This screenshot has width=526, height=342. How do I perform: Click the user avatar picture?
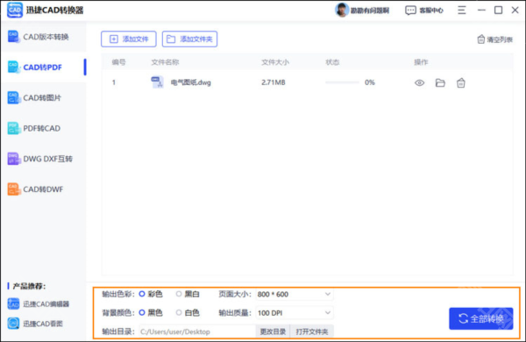point(342,10)
